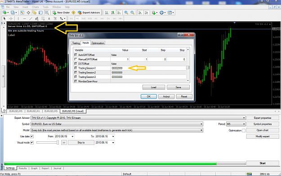Image resolution: width=281 pixels, height=176 pixels.
Task: Zoom out the chart with the magnifier minus
Action: tap(132, 13)
